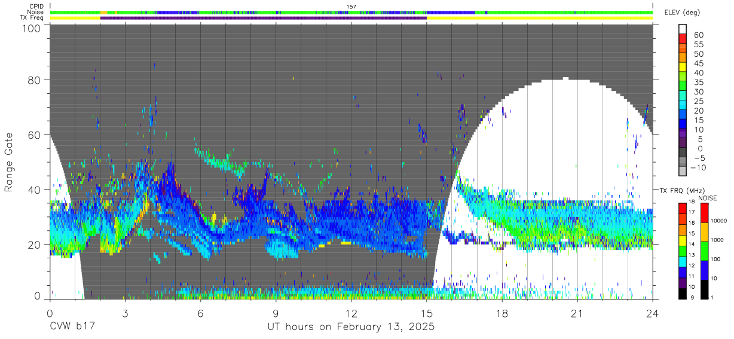Click the x-axis tick label "24"
The height and width of the screenshot is (339, 734).
pyautogui.click(x=653, y=313)
